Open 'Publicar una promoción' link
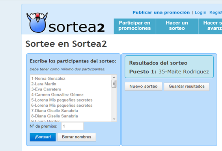This screenshot has height=151, width=222. tap(161, 13)
